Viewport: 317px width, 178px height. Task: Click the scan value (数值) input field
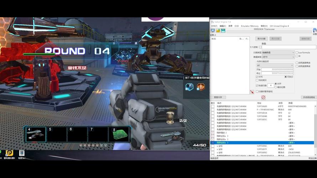pyautogui.click(x=289, y=47)
